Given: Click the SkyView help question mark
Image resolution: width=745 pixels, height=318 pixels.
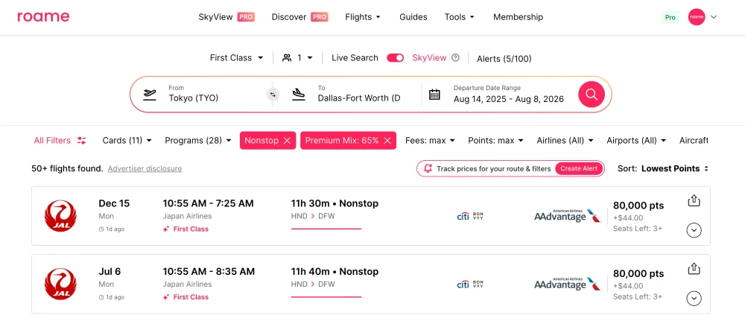Looking at the screenshot, I should [455, 58].
